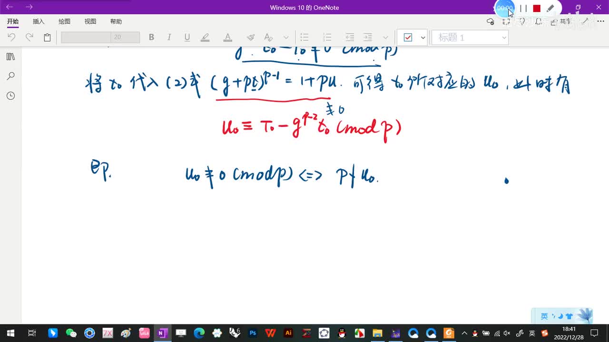Click the font size field showing 20
This screenshot has width=609, height=342.
click(x=125, y=37)
